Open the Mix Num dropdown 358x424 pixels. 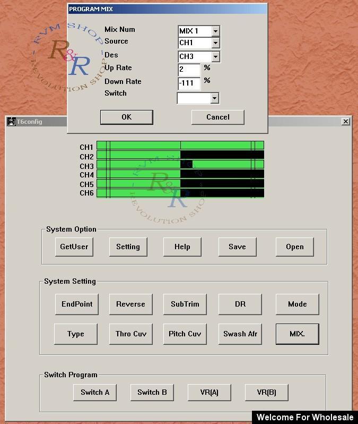point(215,31)
